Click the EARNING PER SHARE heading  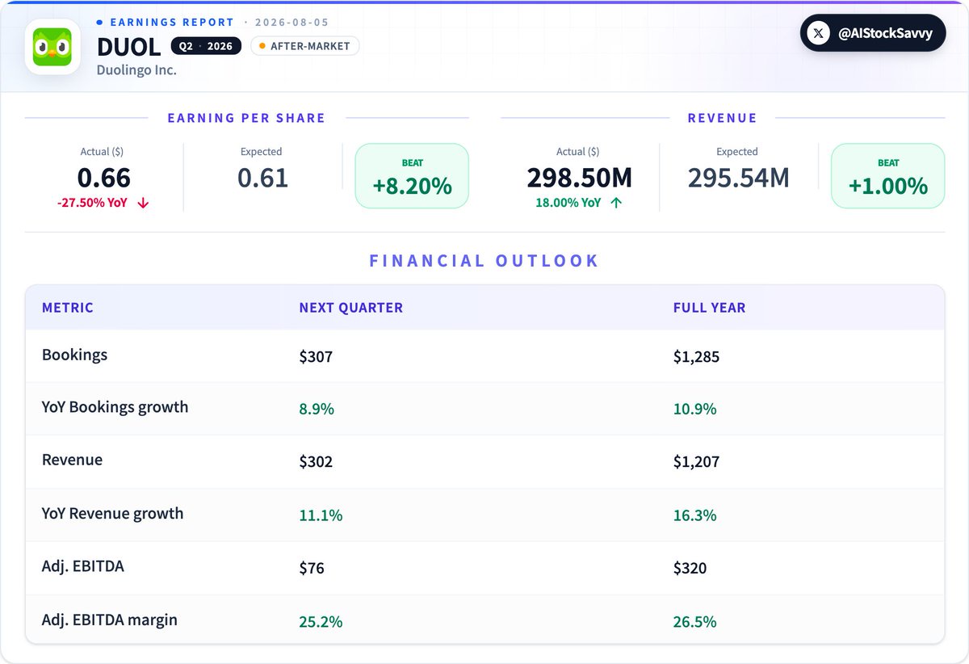point(246,118)
